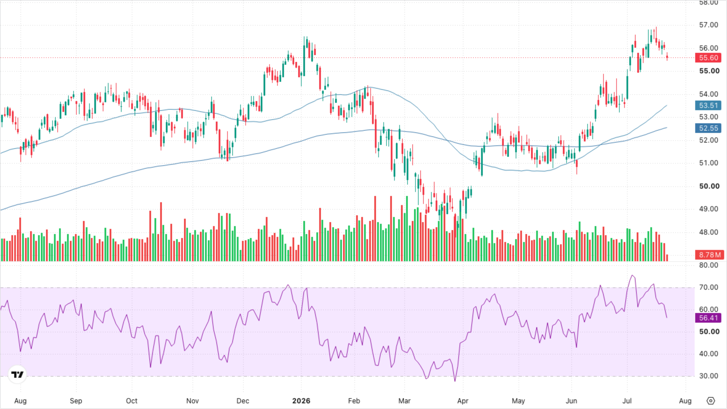The height and width of the screenshot is (409, 727).
Task: Open the TradingView logo link
Action: pos(17,374)
